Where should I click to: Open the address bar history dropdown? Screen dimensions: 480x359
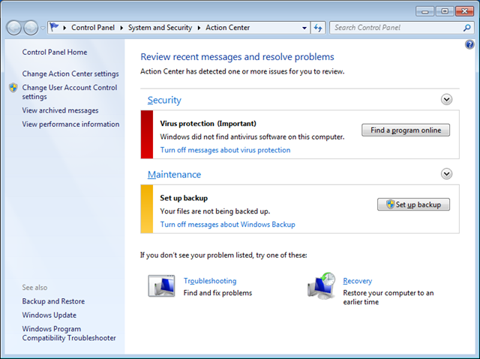[x=304, y=28]
